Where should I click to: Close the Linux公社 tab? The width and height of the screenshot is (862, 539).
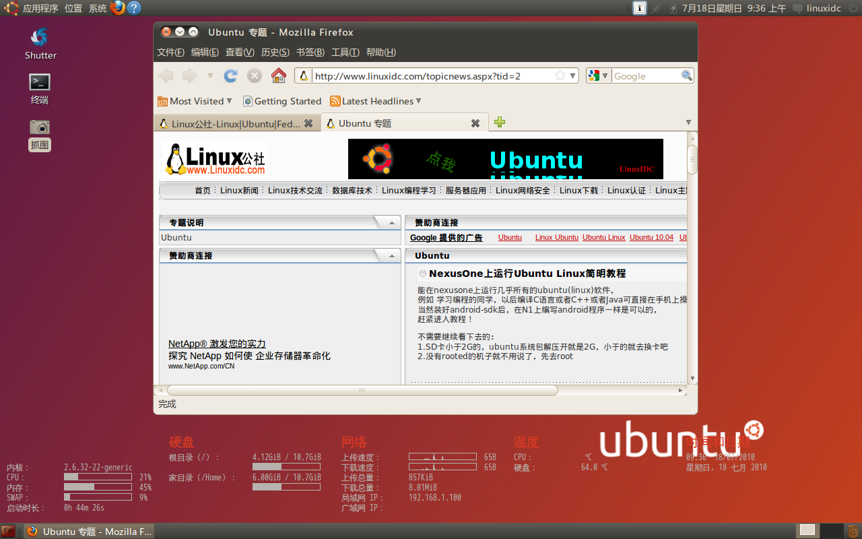click(x=308, y=123)
